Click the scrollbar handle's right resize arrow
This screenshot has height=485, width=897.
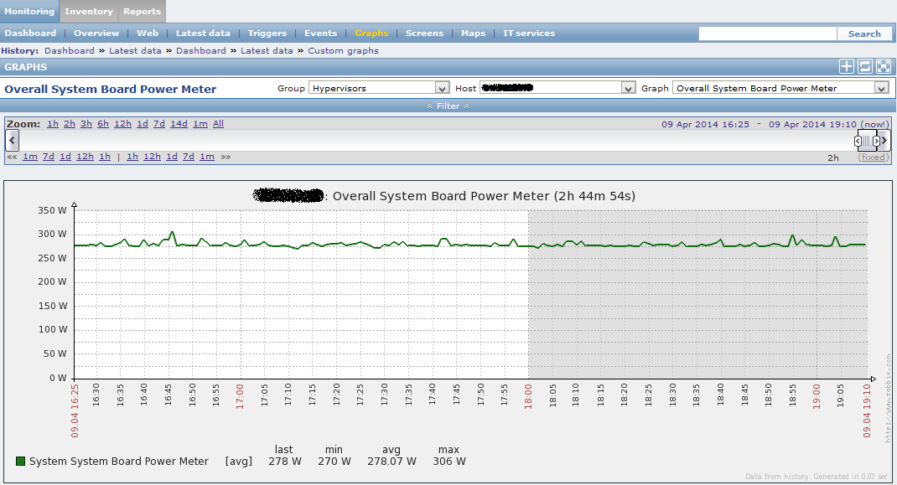[x=876, y=141]
